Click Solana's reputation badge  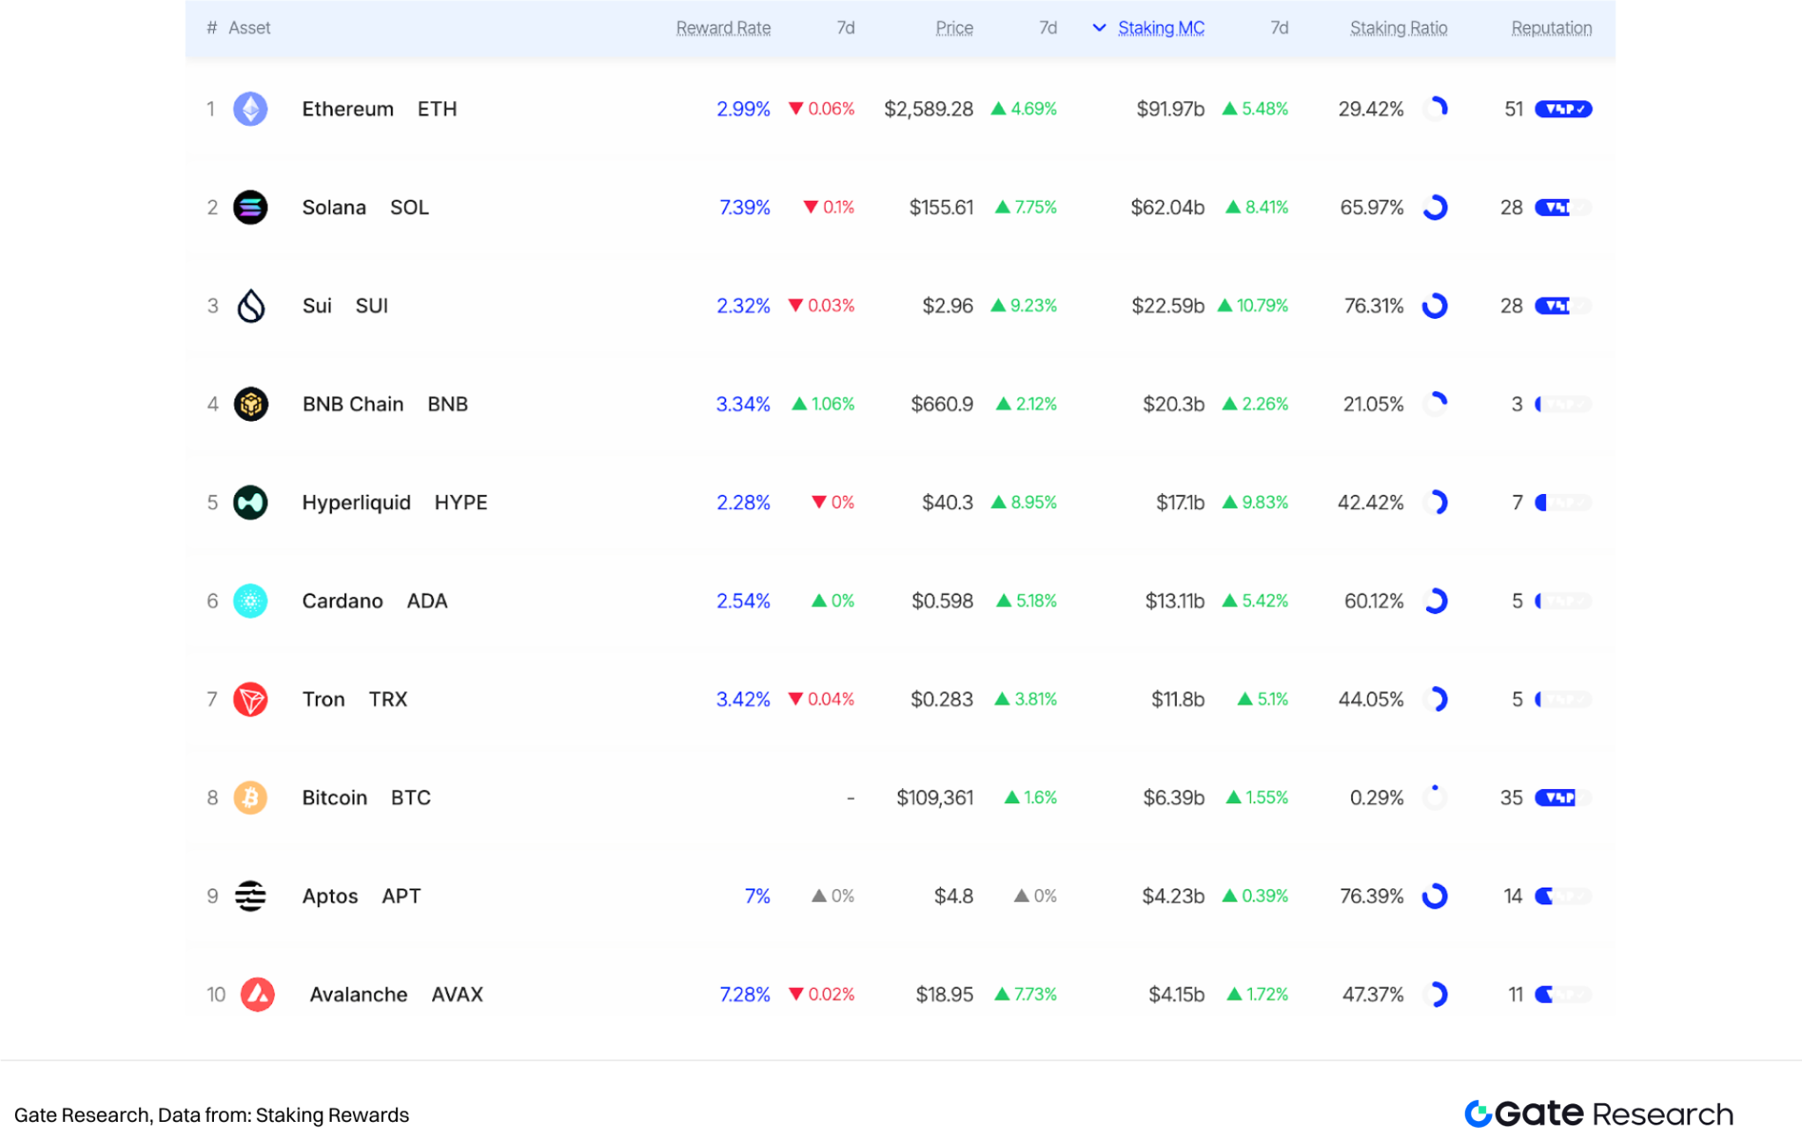[1563, 208]
